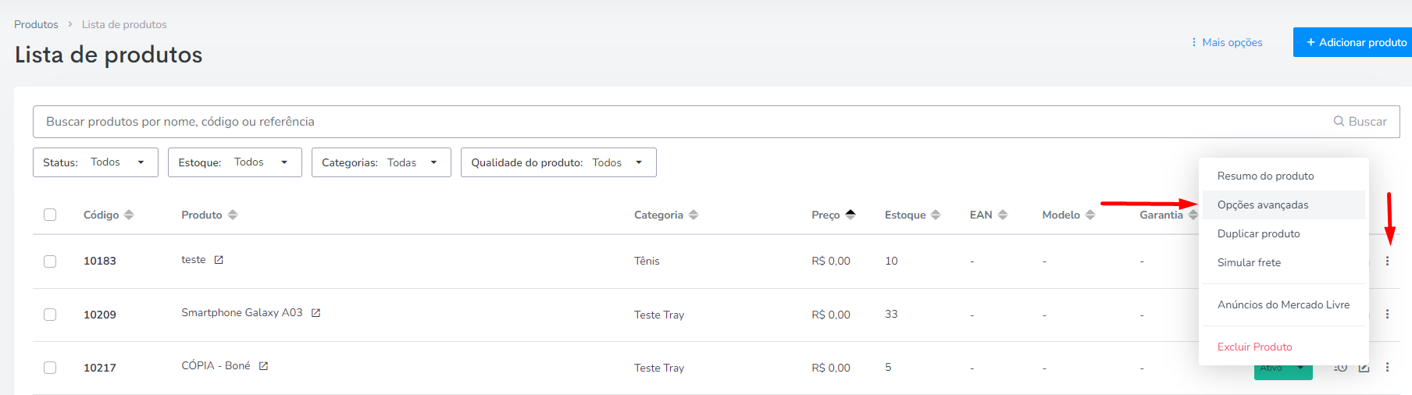Image resolution: width=1412 pixels, height=395 pixels.
Task: Check the box for product 10217
Action: click(x=50, y=368)
